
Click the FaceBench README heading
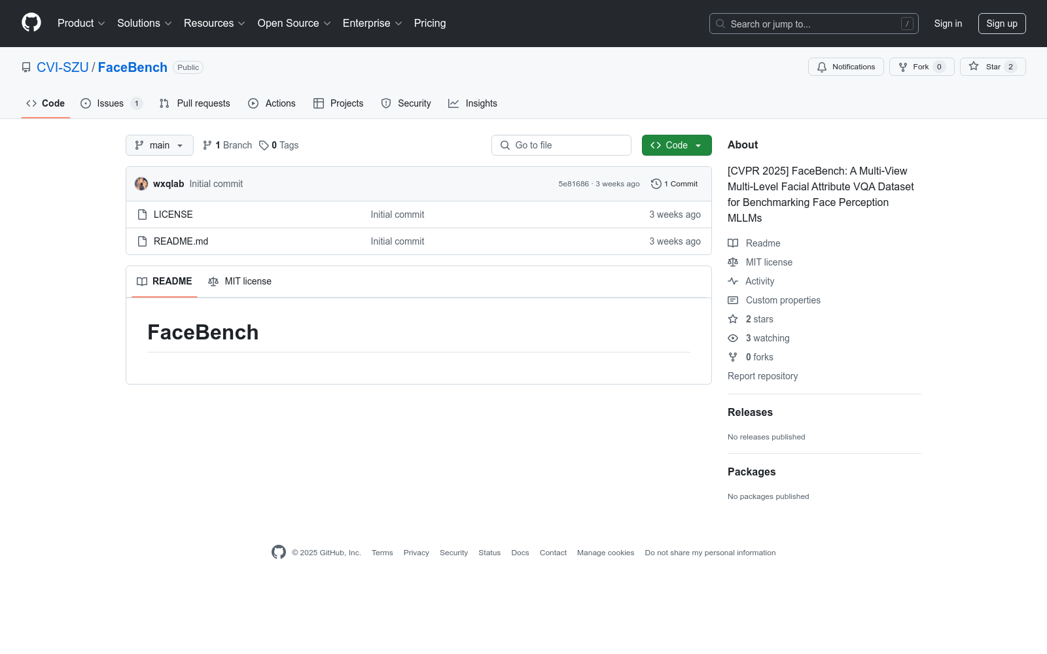(203, 332)
